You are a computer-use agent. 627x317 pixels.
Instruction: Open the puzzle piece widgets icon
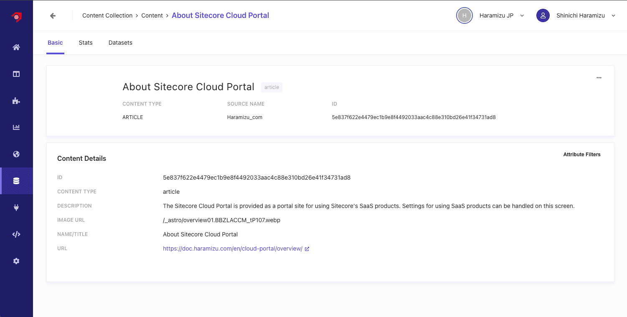tap(16, 101)
